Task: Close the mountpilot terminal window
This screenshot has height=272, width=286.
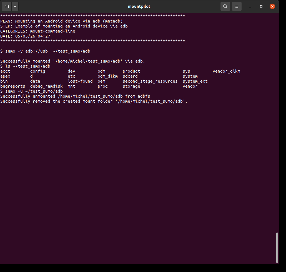Action: 272,7
